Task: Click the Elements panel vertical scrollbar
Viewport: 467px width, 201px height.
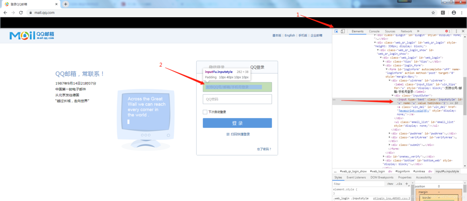Action: tap(465, 96)
